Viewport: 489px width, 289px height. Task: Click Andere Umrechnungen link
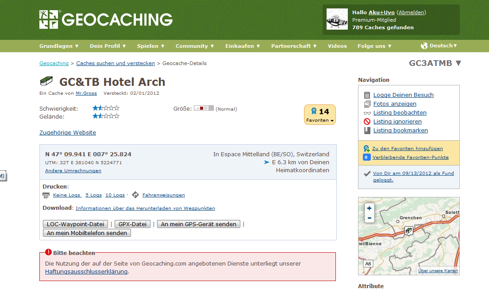click(x=73, y=171)
